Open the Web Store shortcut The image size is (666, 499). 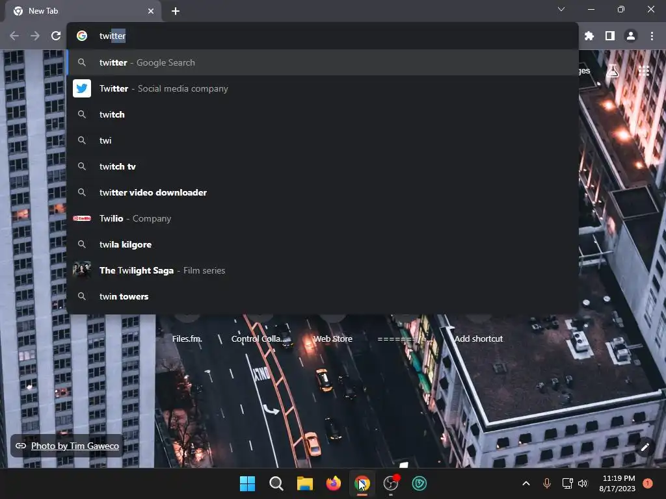point(333,339)
